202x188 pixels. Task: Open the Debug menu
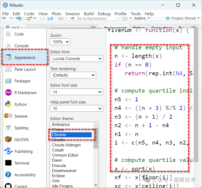(x=104, y=14)
